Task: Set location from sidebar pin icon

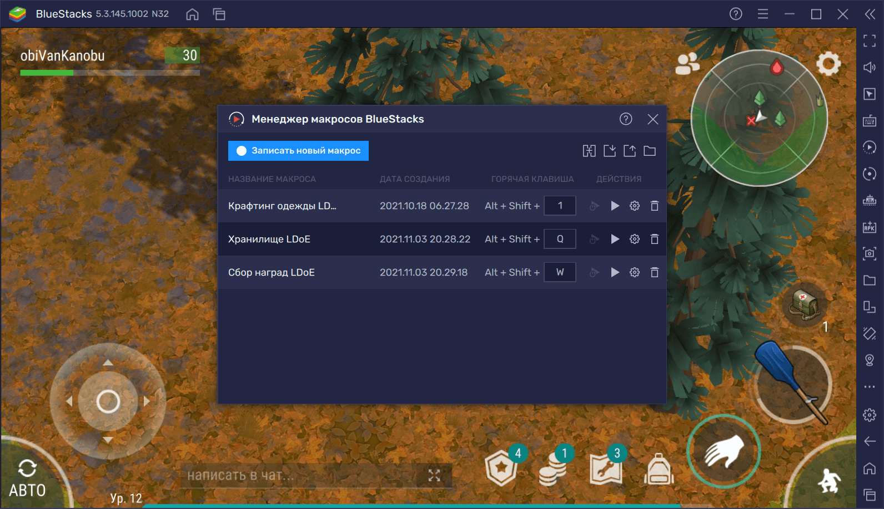Action: tap(870, 360)
